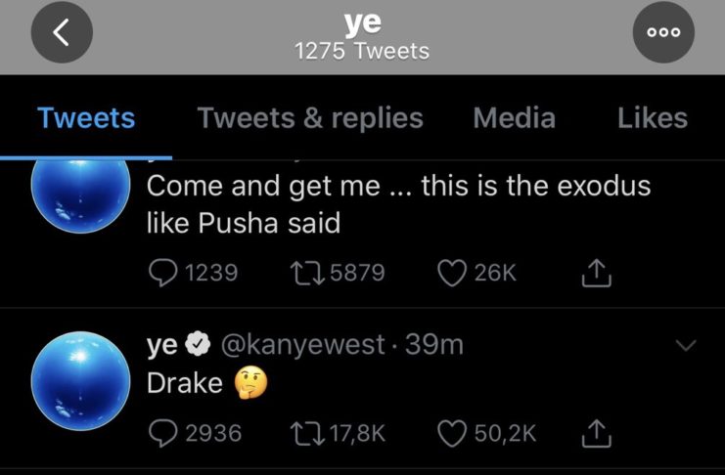Tap the back arrow button
Viewport: 725px width, 475px height.
click(61, 33)
